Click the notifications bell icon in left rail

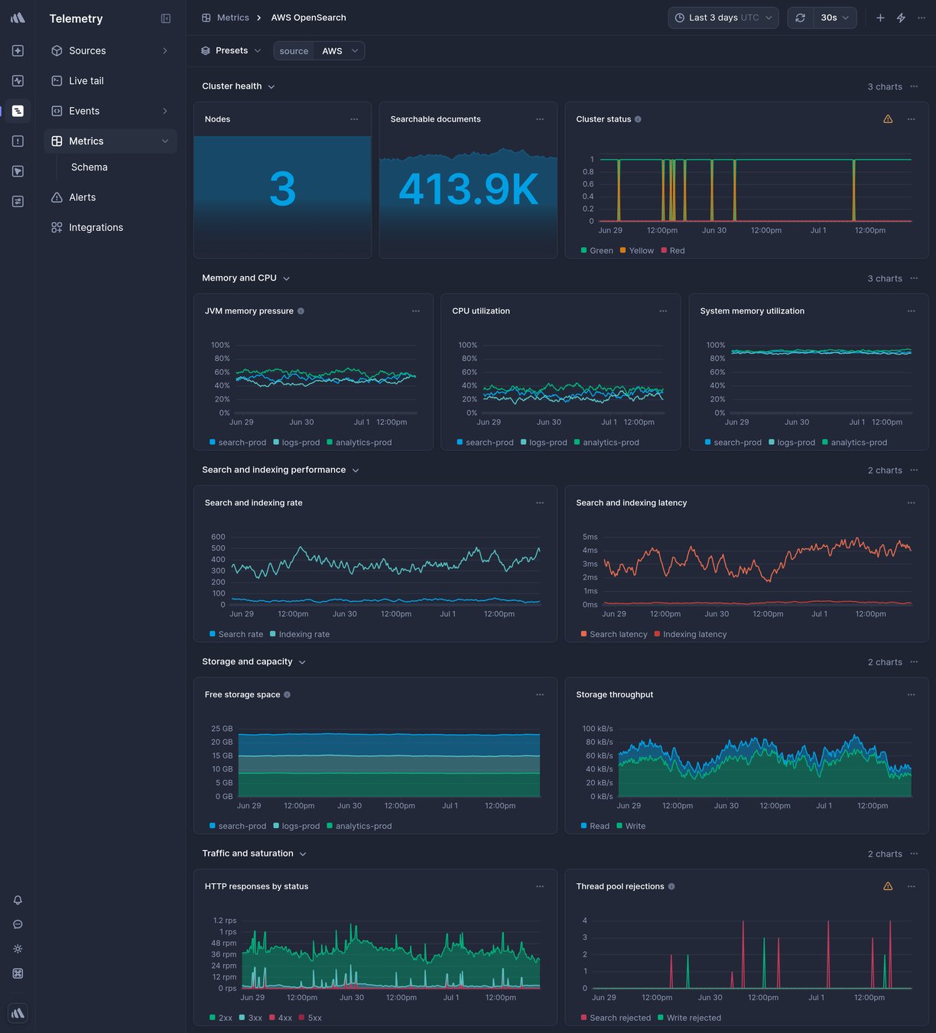point(18,900)
